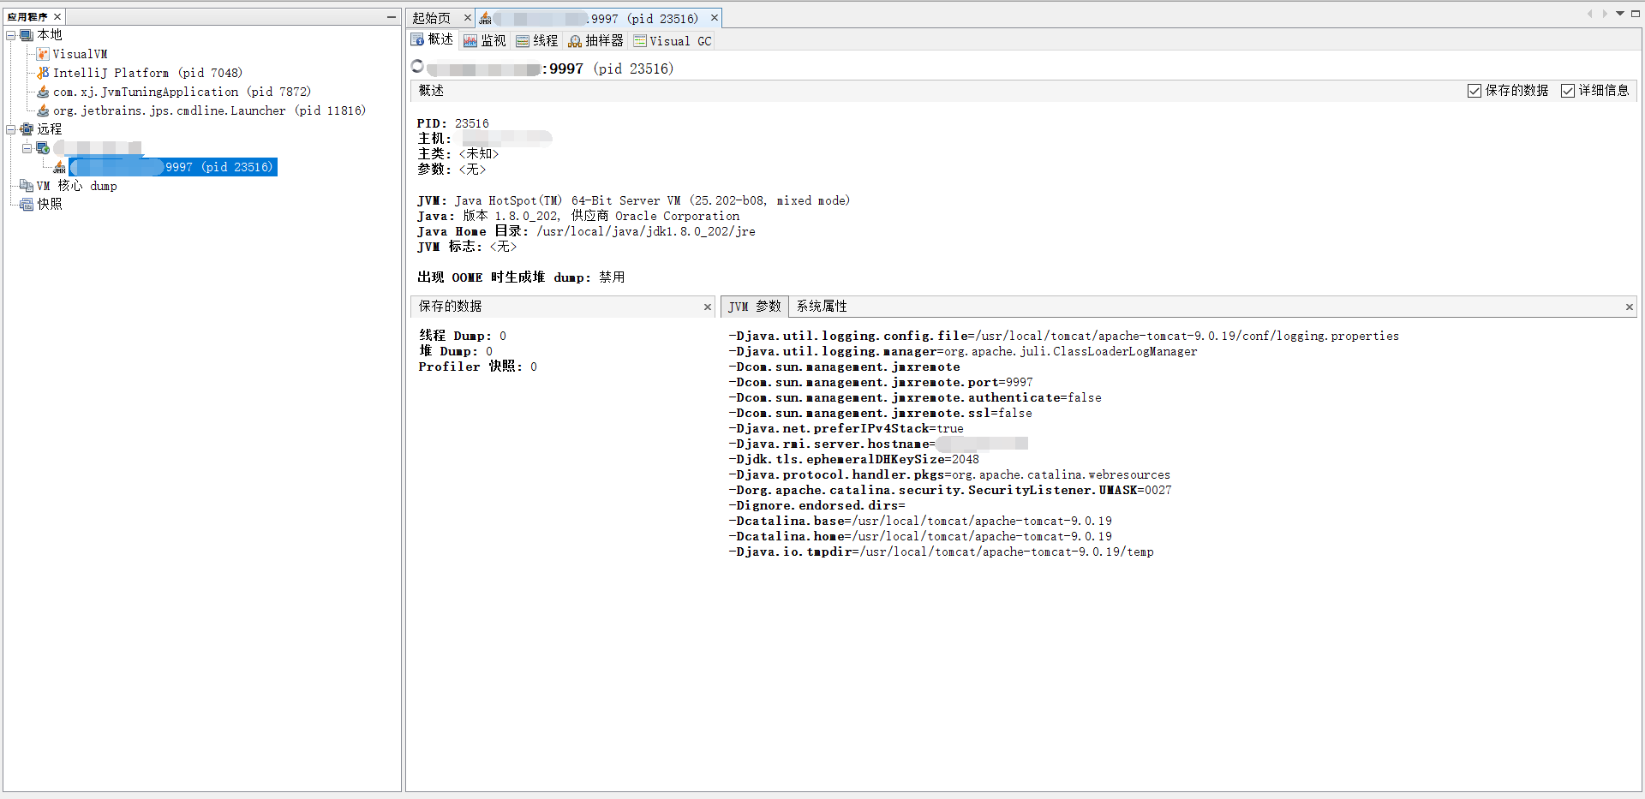The image size is (1645, 799).
Task: Click the Dcatalina.base argument line
Action: pos(920,521)
